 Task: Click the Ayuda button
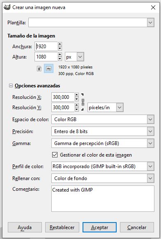pyautogui.click(x=25, y=227)
